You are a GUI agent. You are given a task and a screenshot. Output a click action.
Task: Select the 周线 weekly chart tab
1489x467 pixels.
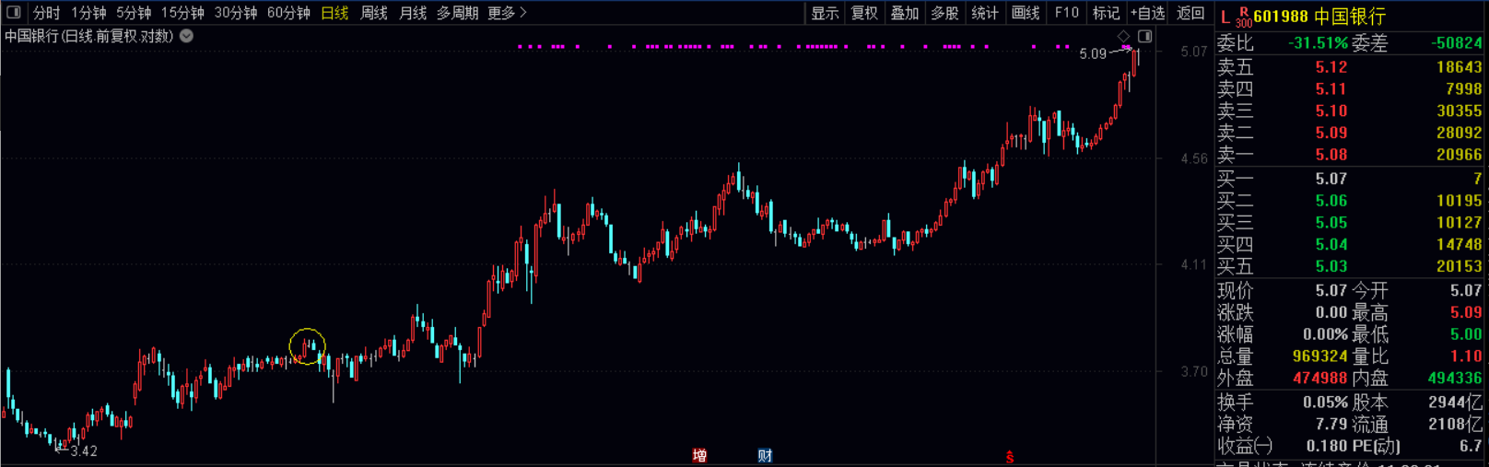click(373, 13)
